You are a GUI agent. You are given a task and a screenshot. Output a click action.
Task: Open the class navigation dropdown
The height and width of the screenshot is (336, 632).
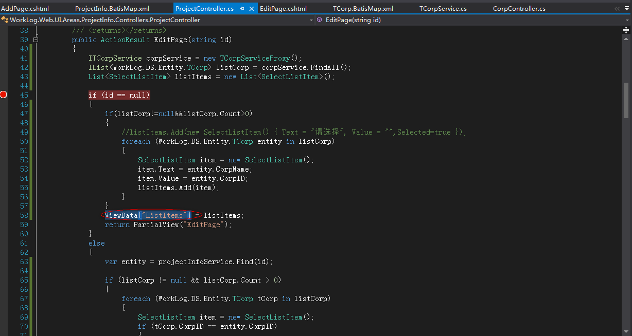click(x=311, y=20)
